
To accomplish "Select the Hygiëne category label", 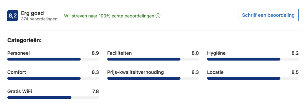I will coord(216,53).
